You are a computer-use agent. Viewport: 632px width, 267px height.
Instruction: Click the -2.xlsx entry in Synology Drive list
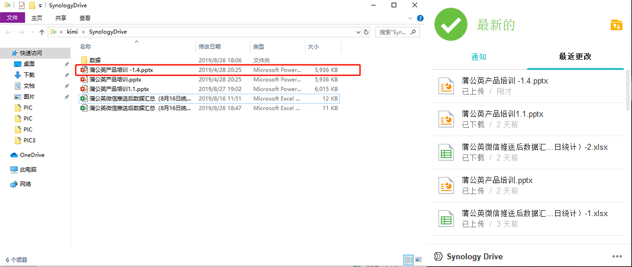[527, 153]
